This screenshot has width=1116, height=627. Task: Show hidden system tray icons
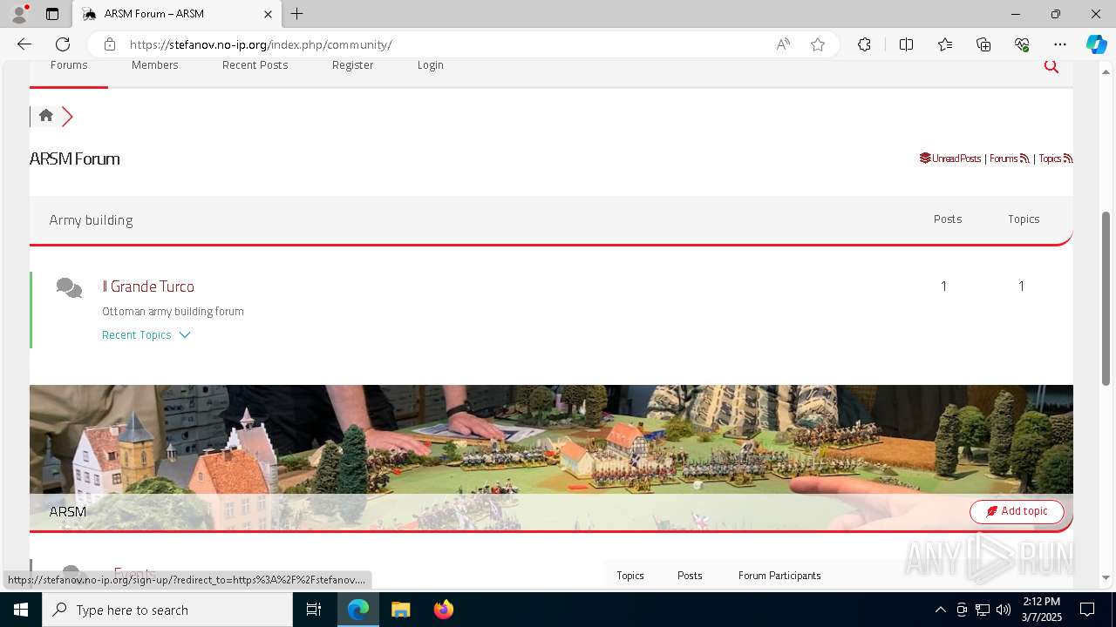940,610
